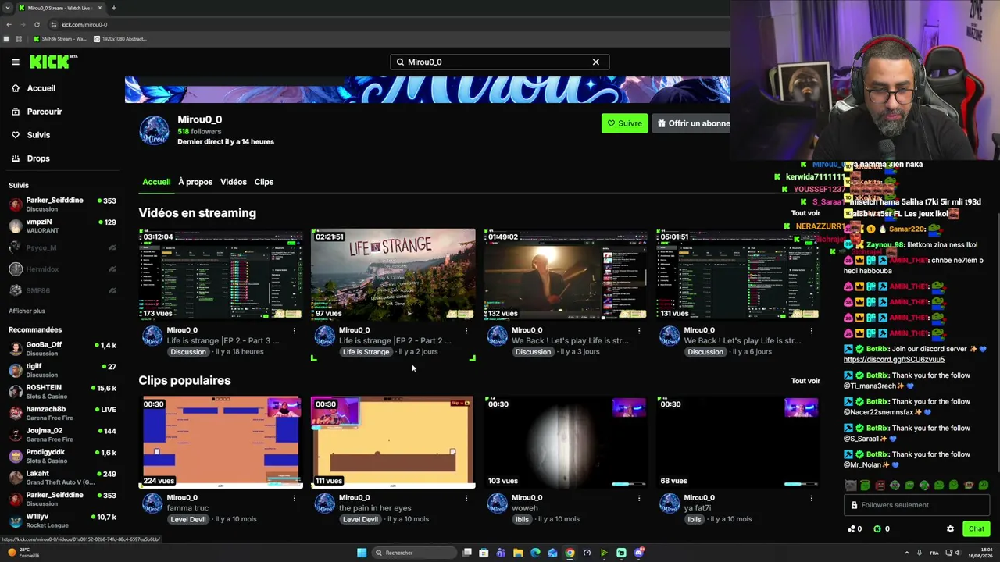
Task: Open options for the 131 vues video
Action: pyautogui.click(x=811, y=331)
